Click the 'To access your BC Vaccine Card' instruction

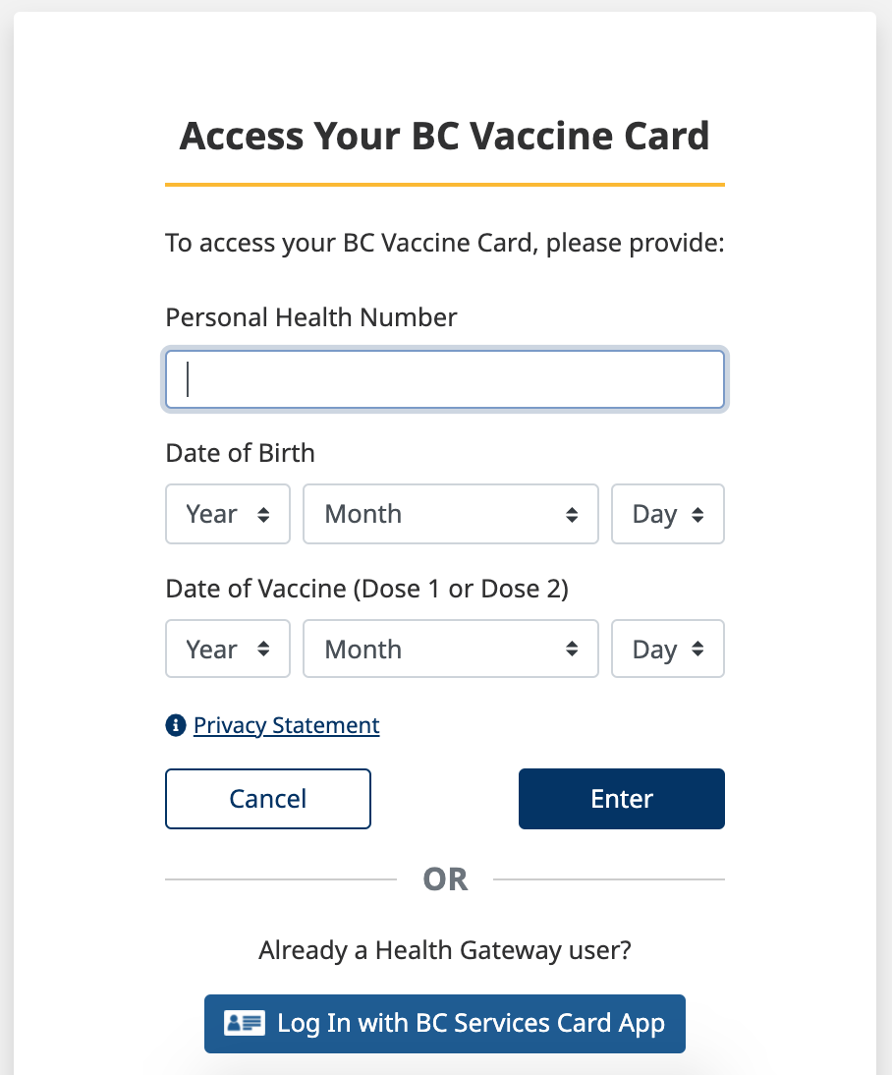coord(444,244)
